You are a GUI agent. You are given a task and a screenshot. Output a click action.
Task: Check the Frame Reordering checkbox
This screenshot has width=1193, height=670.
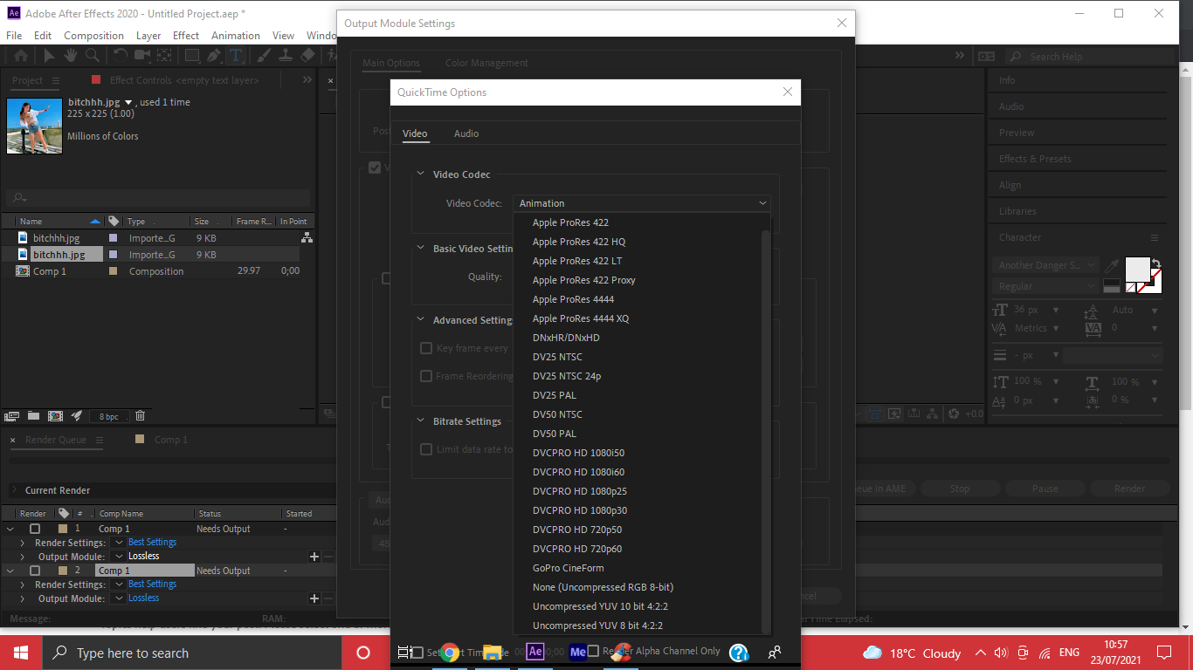point(426,376)
